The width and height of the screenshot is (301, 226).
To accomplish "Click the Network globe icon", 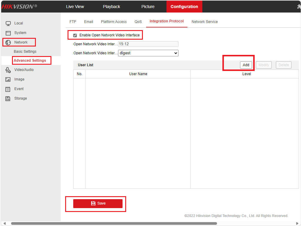I will (x=8, y=42).
